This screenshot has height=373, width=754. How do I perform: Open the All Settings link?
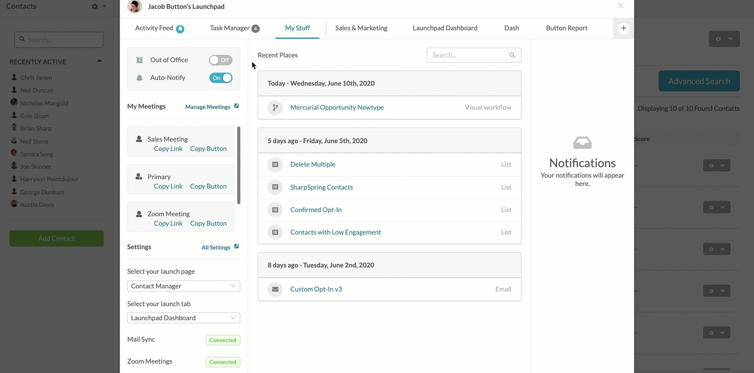click(x=216, y=248)
